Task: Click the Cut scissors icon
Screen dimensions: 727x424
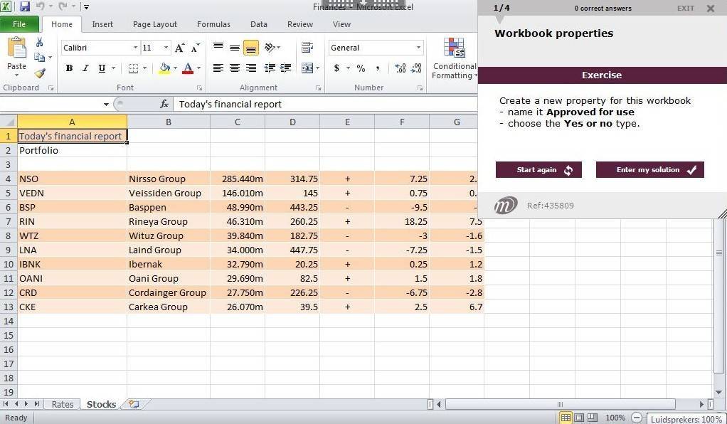Action: (x=40, y=43)
